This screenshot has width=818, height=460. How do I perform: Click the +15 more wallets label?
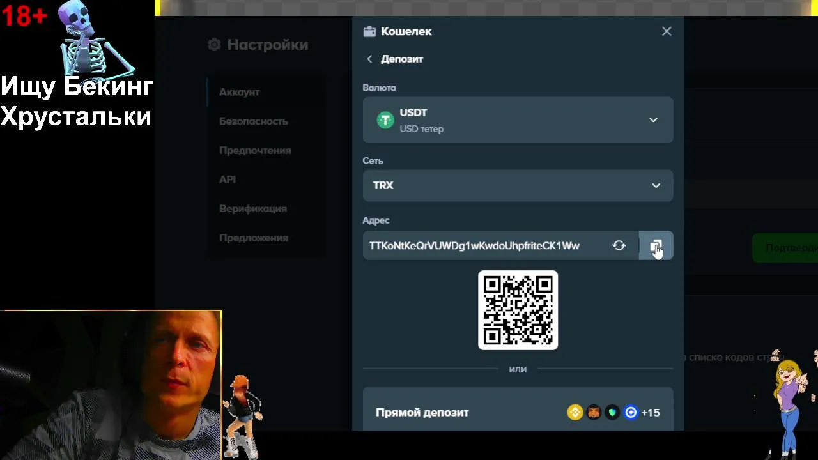pos(651,413)
